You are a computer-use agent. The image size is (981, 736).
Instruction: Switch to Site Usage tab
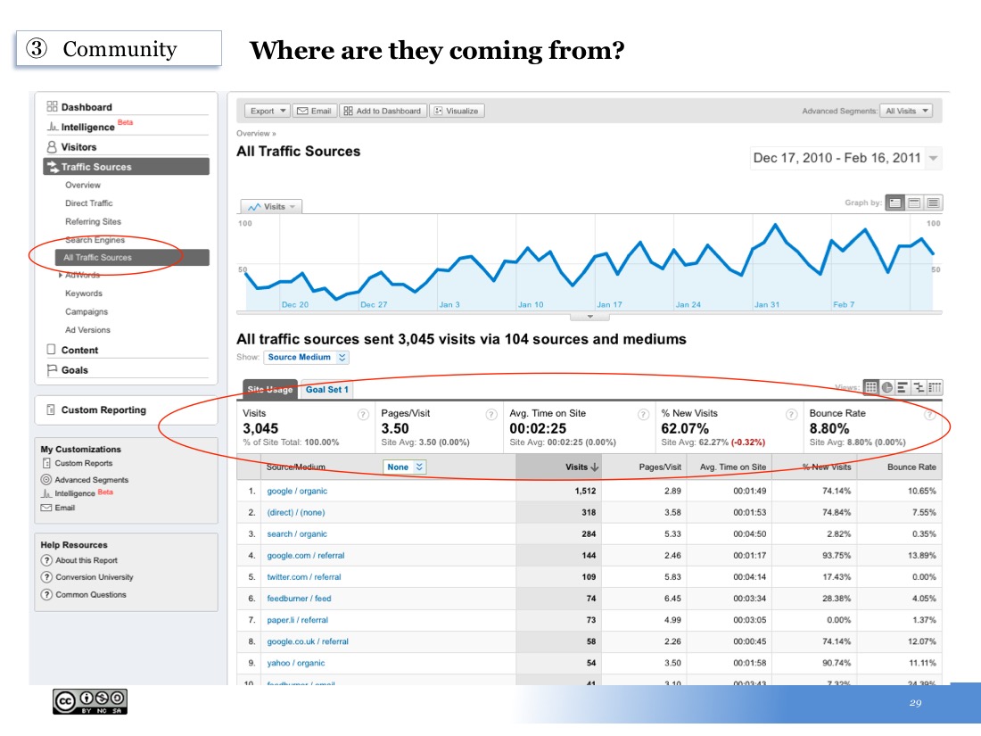pos(269,389)
